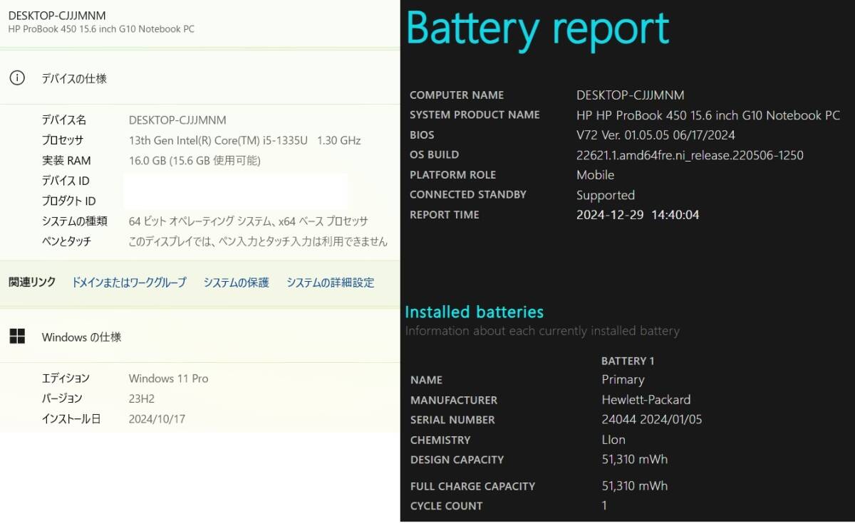The width and height of the screenshot is (855, 523).
Task: Click the BATTERY 1 column header
Action: click(628, 361)
